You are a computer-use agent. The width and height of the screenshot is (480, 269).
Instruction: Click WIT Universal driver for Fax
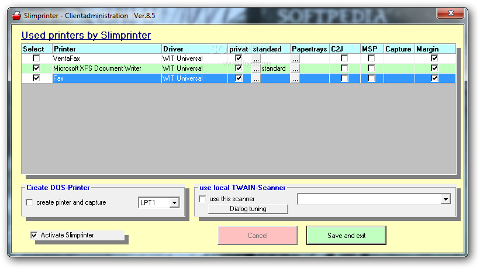[182, 78]
